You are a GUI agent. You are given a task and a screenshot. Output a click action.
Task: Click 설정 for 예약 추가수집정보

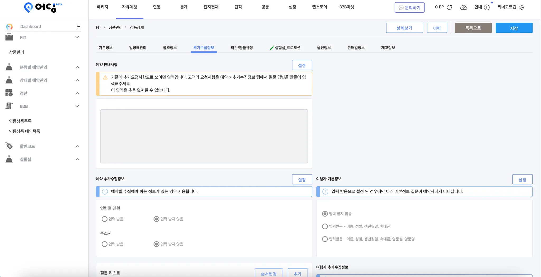point(302,179)
